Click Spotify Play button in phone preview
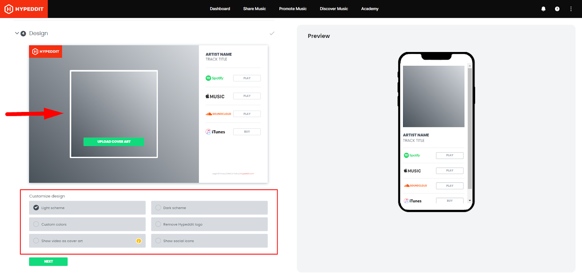This screenshot has height=273, width=582. (x=450, y=155)
